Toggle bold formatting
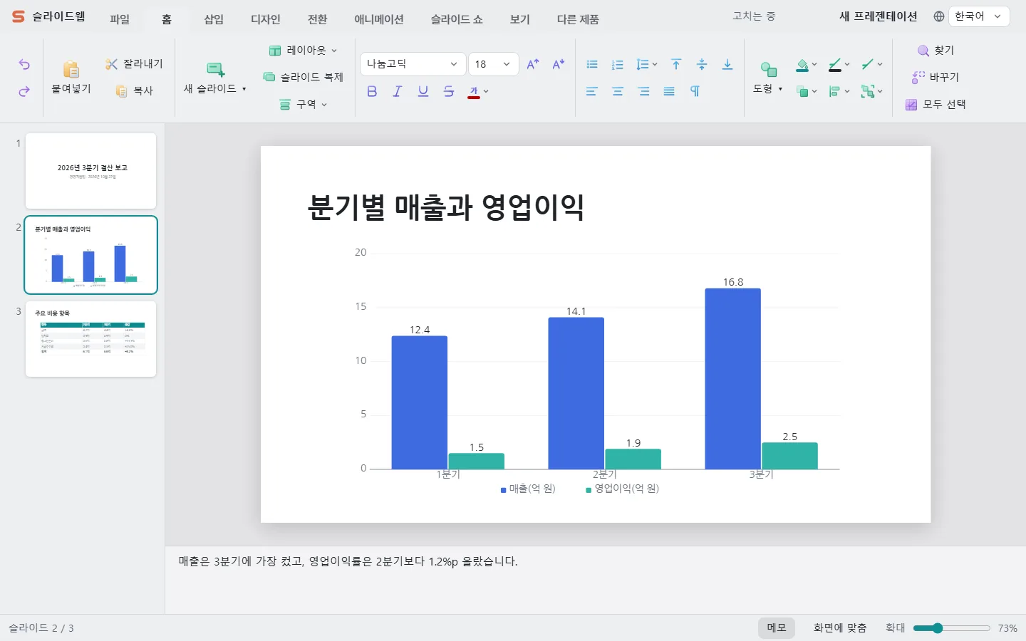 tap(372, 91)
